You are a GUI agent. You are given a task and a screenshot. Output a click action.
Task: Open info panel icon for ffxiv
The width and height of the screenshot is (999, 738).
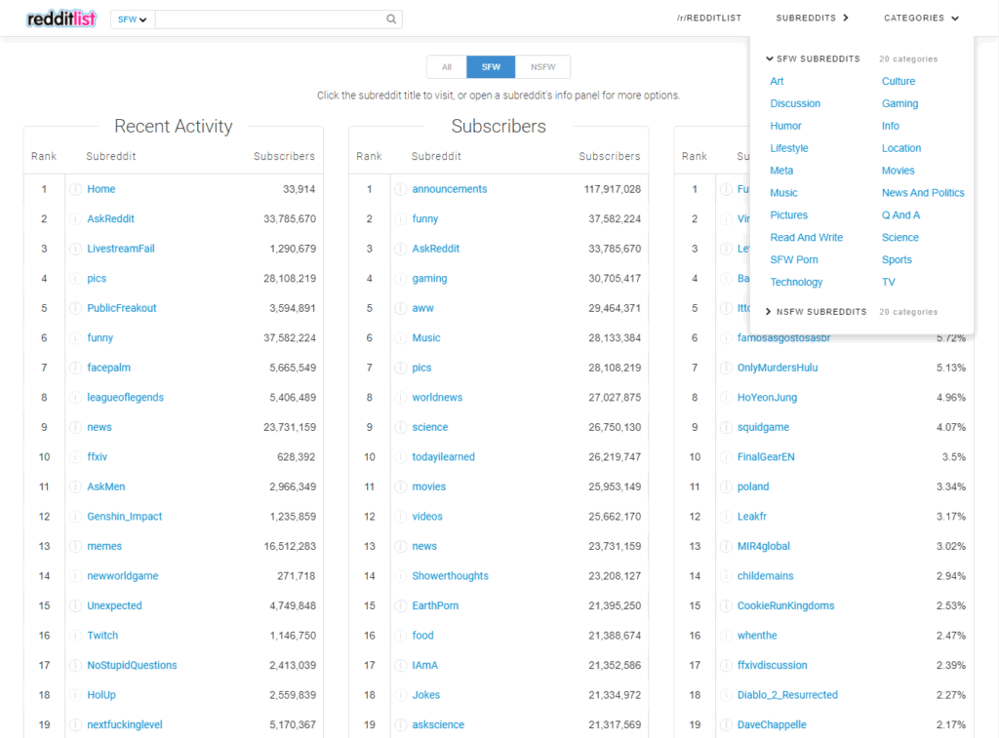pyautogui.click(x=75, y=457)
